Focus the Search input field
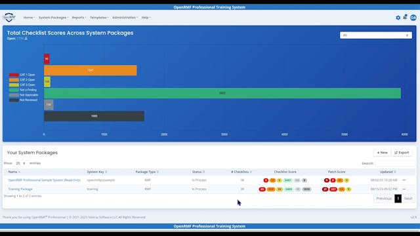This screenshot has width=420, height=236. click(395, 163)
